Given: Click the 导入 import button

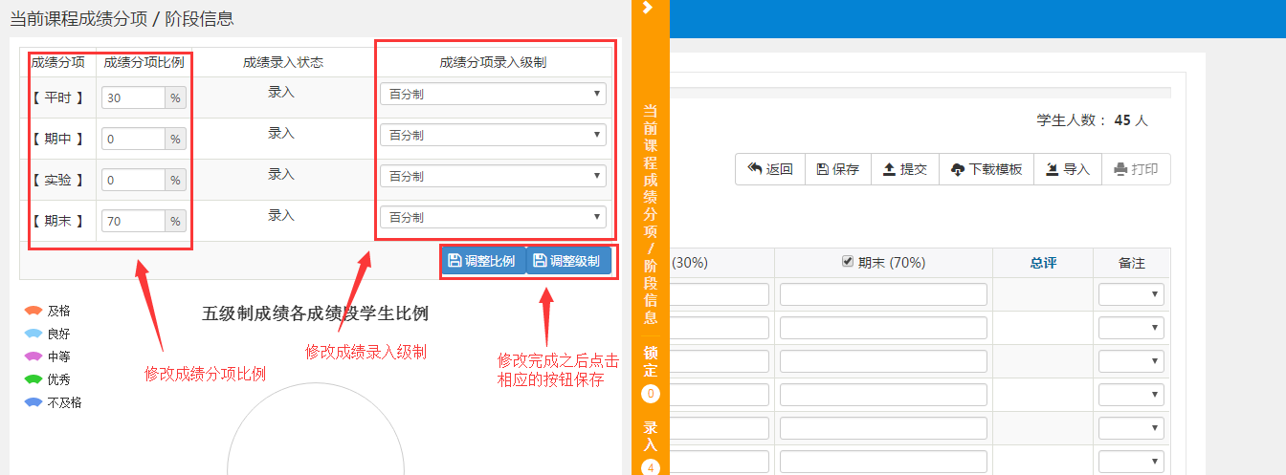Looking at the screenshot, I should (x=1067, y=169).
